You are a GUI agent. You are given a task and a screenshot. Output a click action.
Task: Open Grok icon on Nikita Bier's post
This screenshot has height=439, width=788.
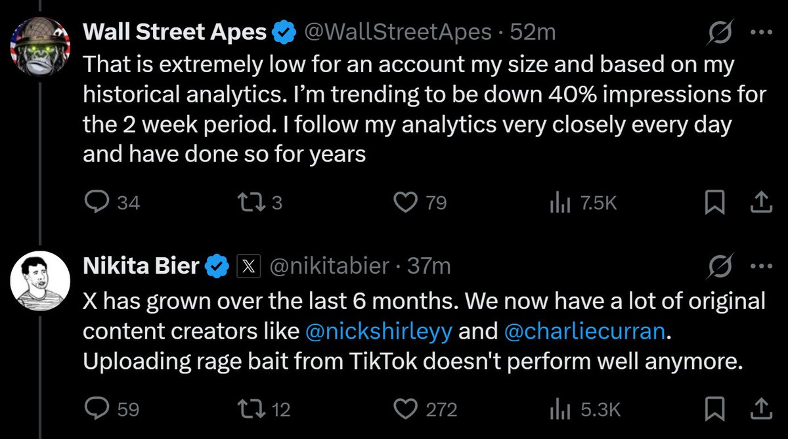[722, 266]
